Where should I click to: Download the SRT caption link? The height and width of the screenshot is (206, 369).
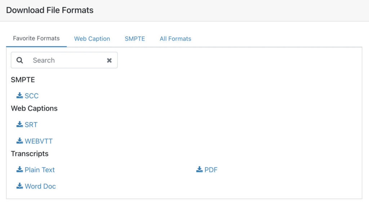click(31, 125)
